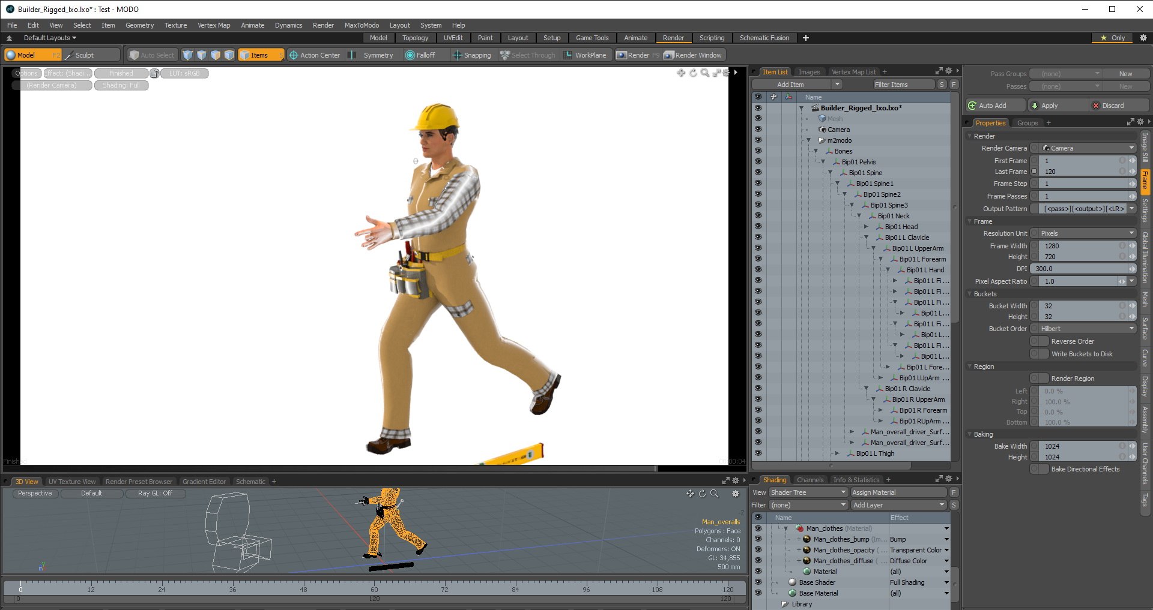
Task: Collapse the Bip01 Spine tree node
Action: tap(831, 173)
